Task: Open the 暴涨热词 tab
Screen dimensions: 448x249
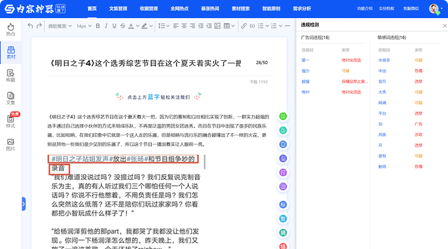Action: point(210,9)
